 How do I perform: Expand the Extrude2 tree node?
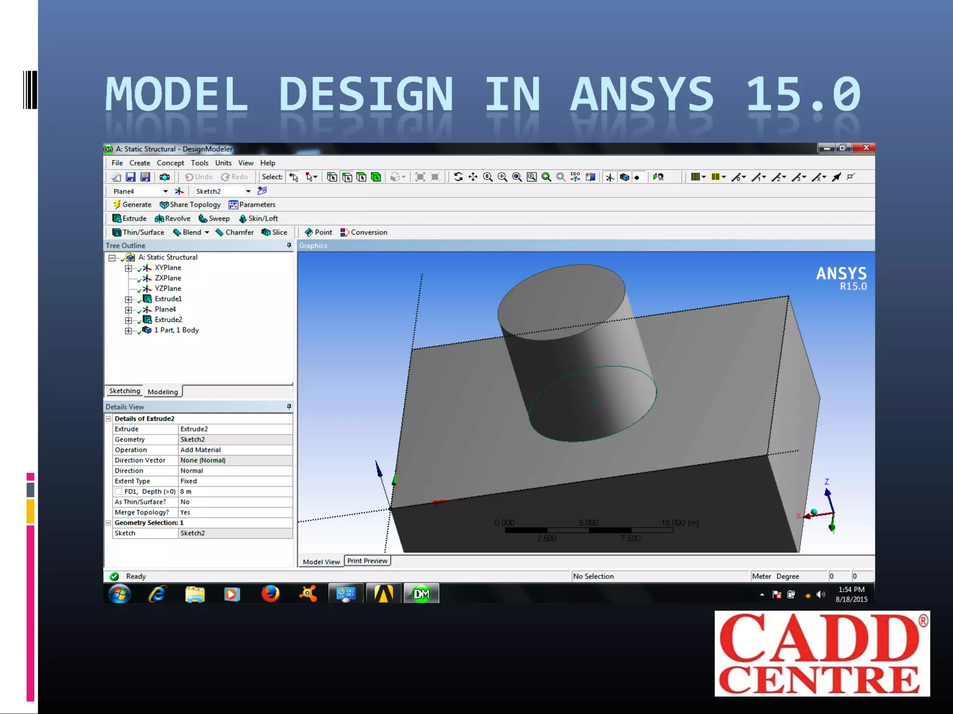[x=128, y=320]
